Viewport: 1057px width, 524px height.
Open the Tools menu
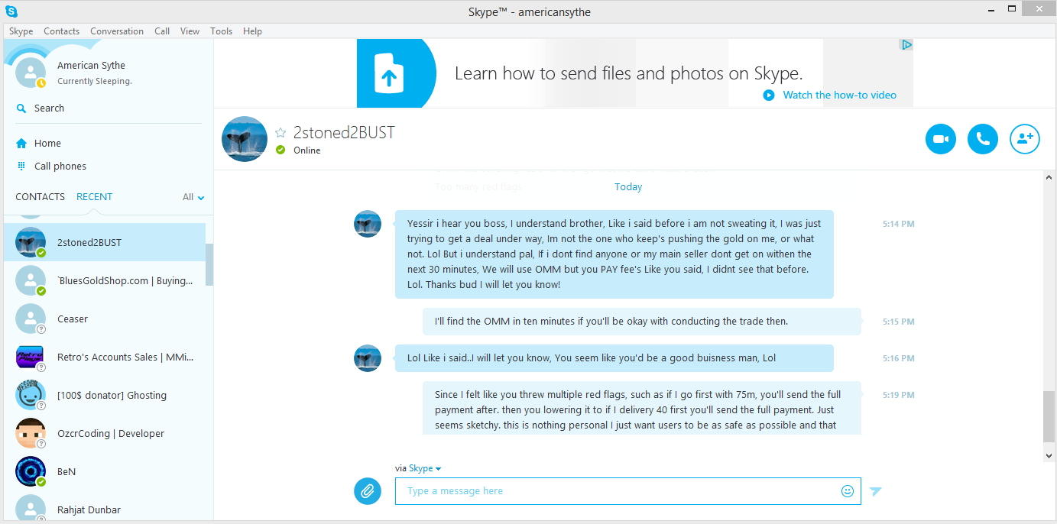click(x=222, y=31)
